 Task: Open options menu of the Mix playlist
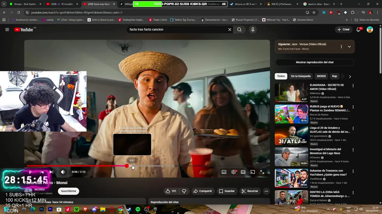[x=341, y=47]
